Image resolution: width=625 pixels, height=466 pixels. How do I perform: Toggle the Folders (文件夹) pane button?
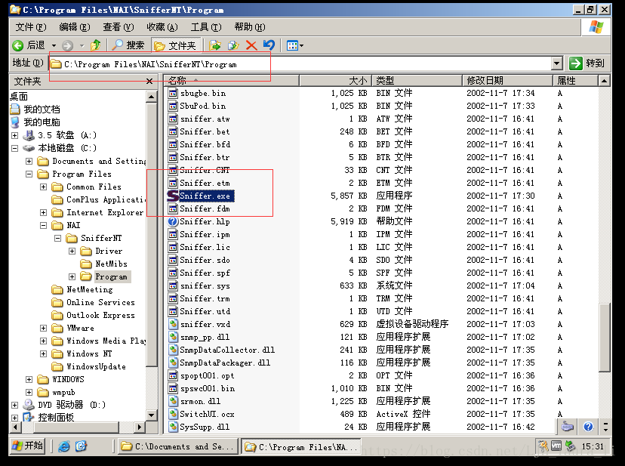point(175,45)
